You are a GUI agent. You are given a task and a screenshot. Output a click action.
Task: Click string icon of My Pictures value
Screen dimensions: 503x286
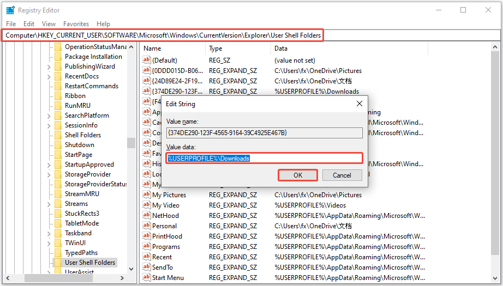point(147,194)
